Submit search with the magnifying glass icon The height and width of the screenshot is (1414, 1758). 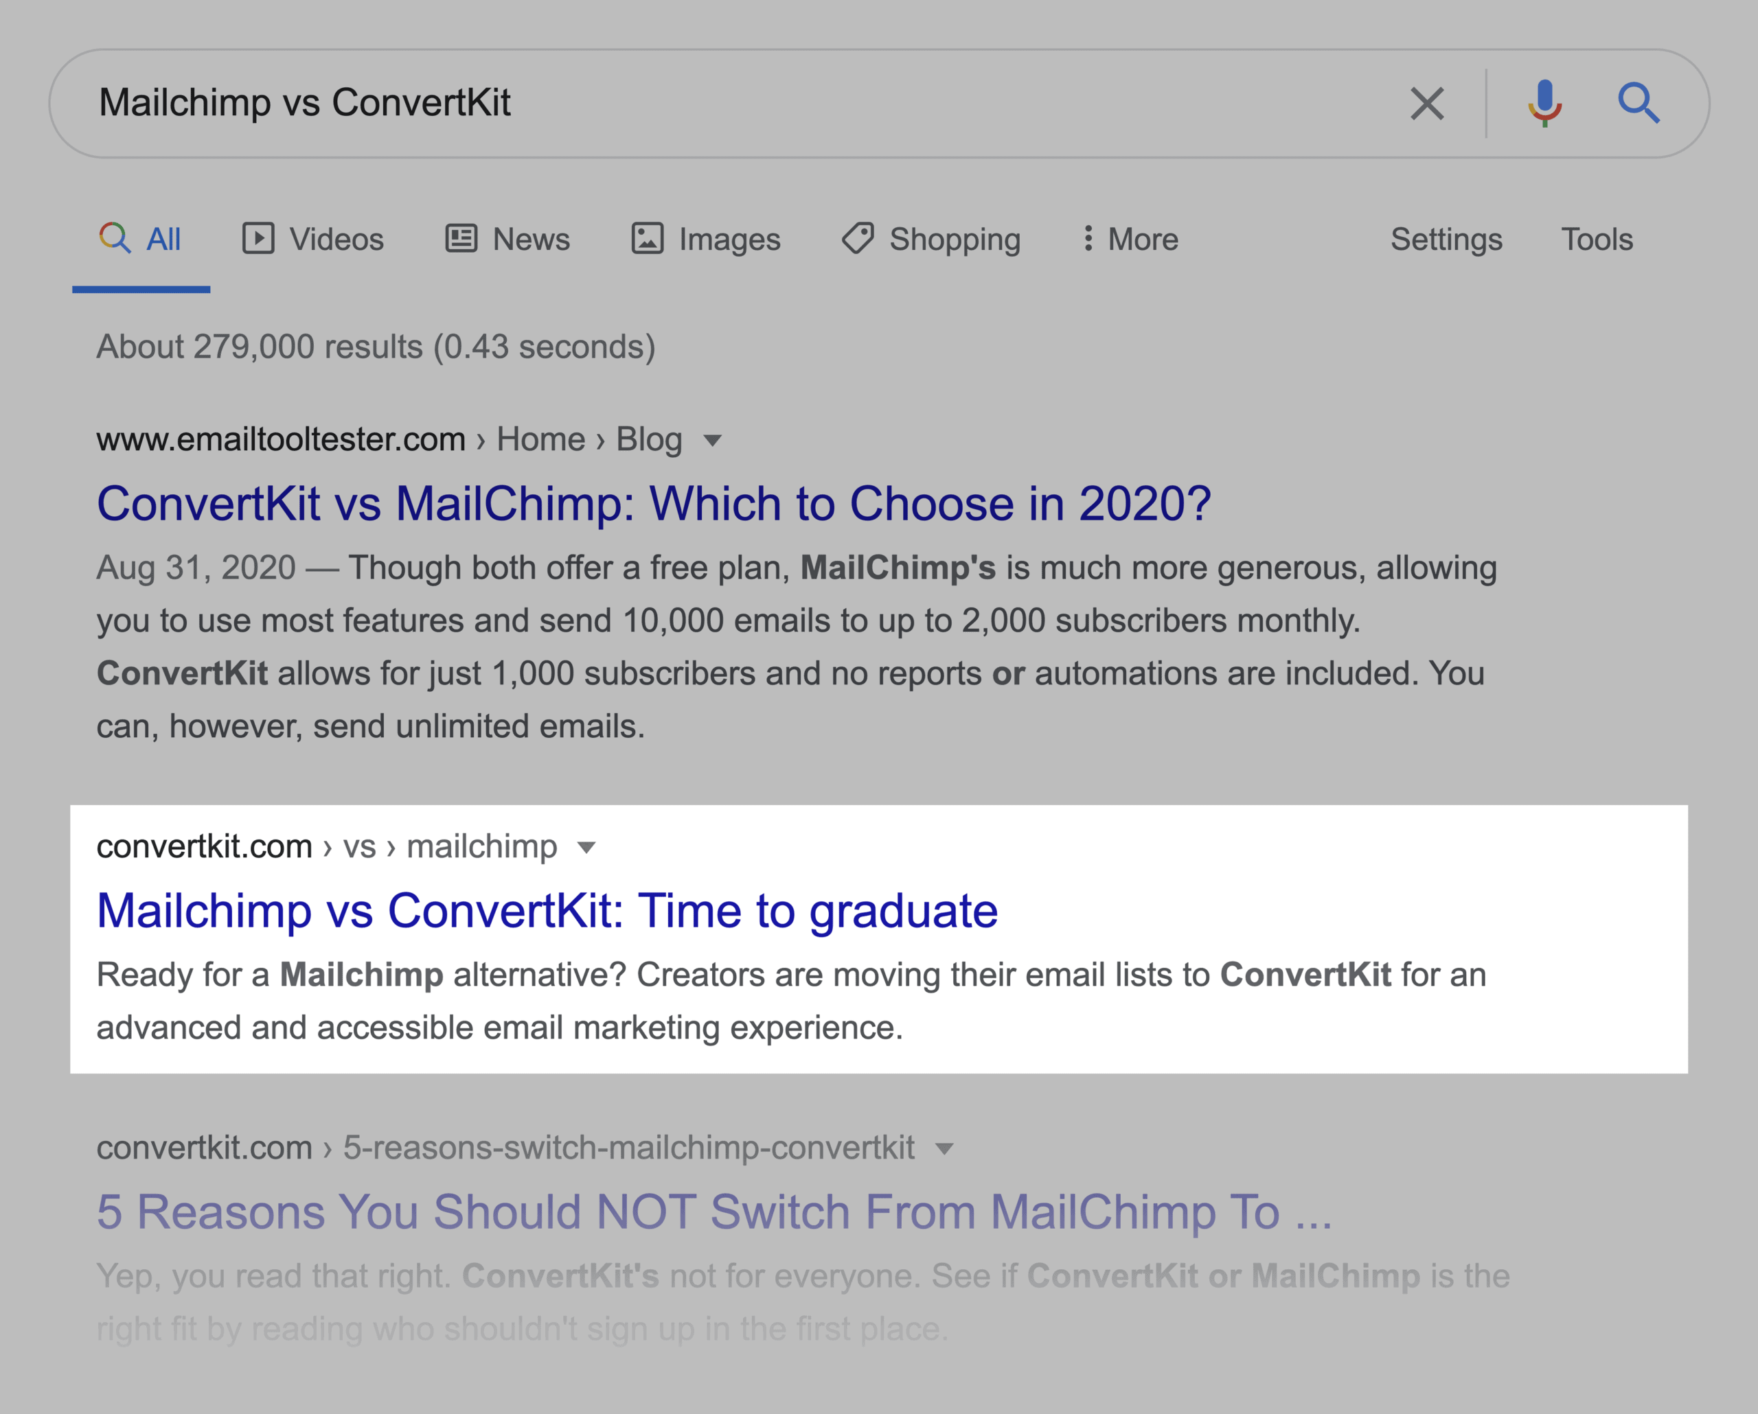[x=1638, y=103]
